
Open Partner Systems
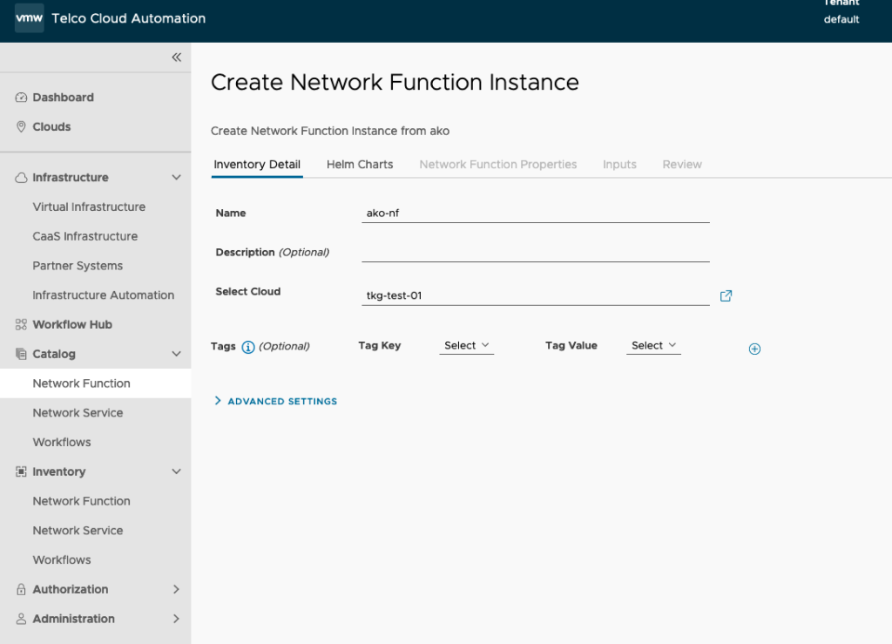coord(78,266)
